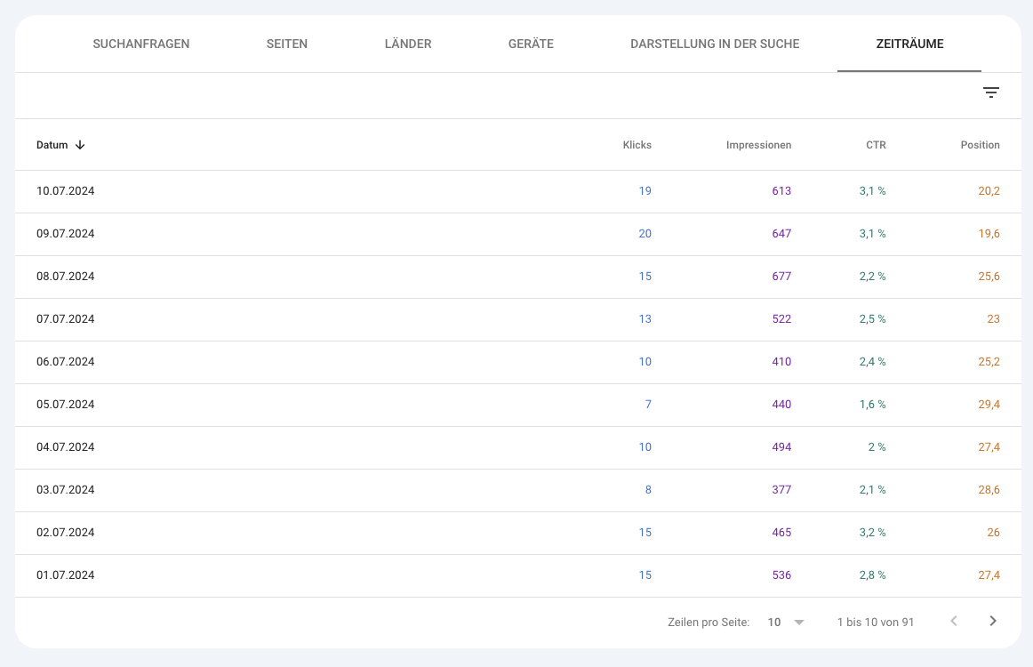Viewport: 1033px width, 667px height.
Task: Click impressions value 613
Action: pyautogui.click(x=781, y=191)
